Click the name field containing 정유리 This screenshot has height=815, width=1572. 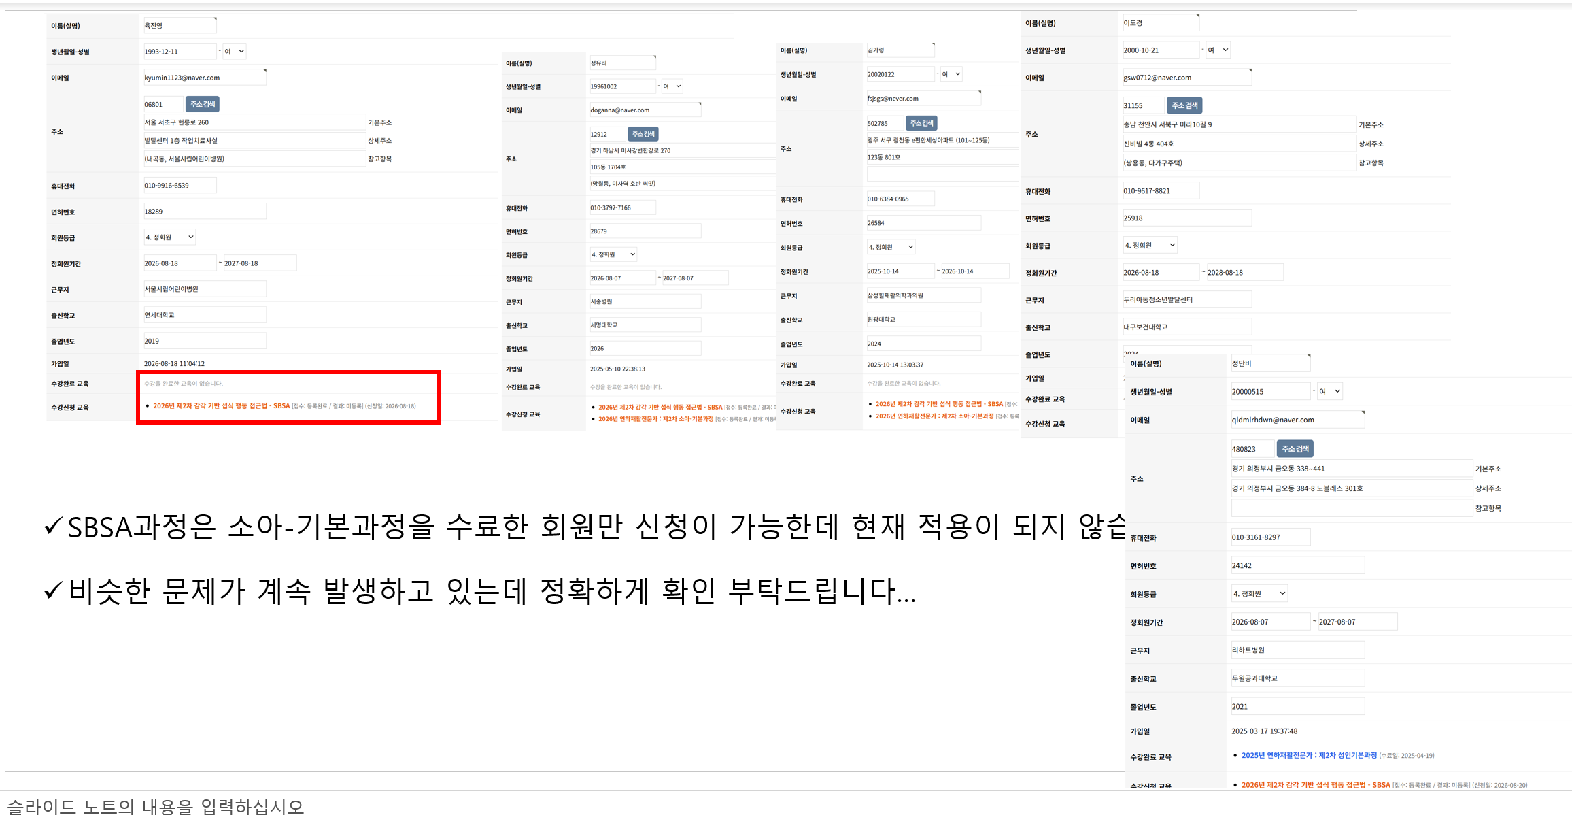click(622, 63)
